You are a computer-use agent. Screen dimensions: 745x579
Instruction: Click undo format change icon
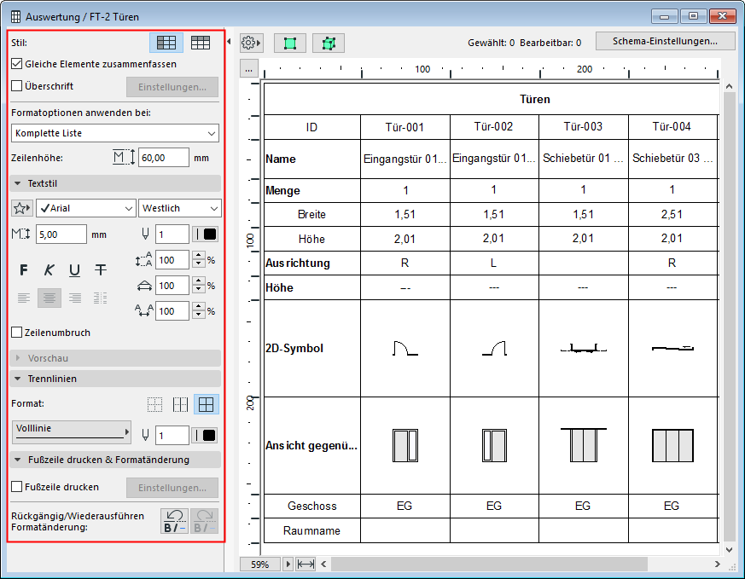point(175,521)
